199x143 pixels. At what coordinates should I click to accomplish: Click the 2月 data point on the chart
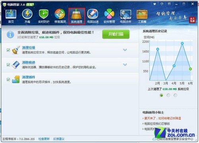click(x=158, y=49)
